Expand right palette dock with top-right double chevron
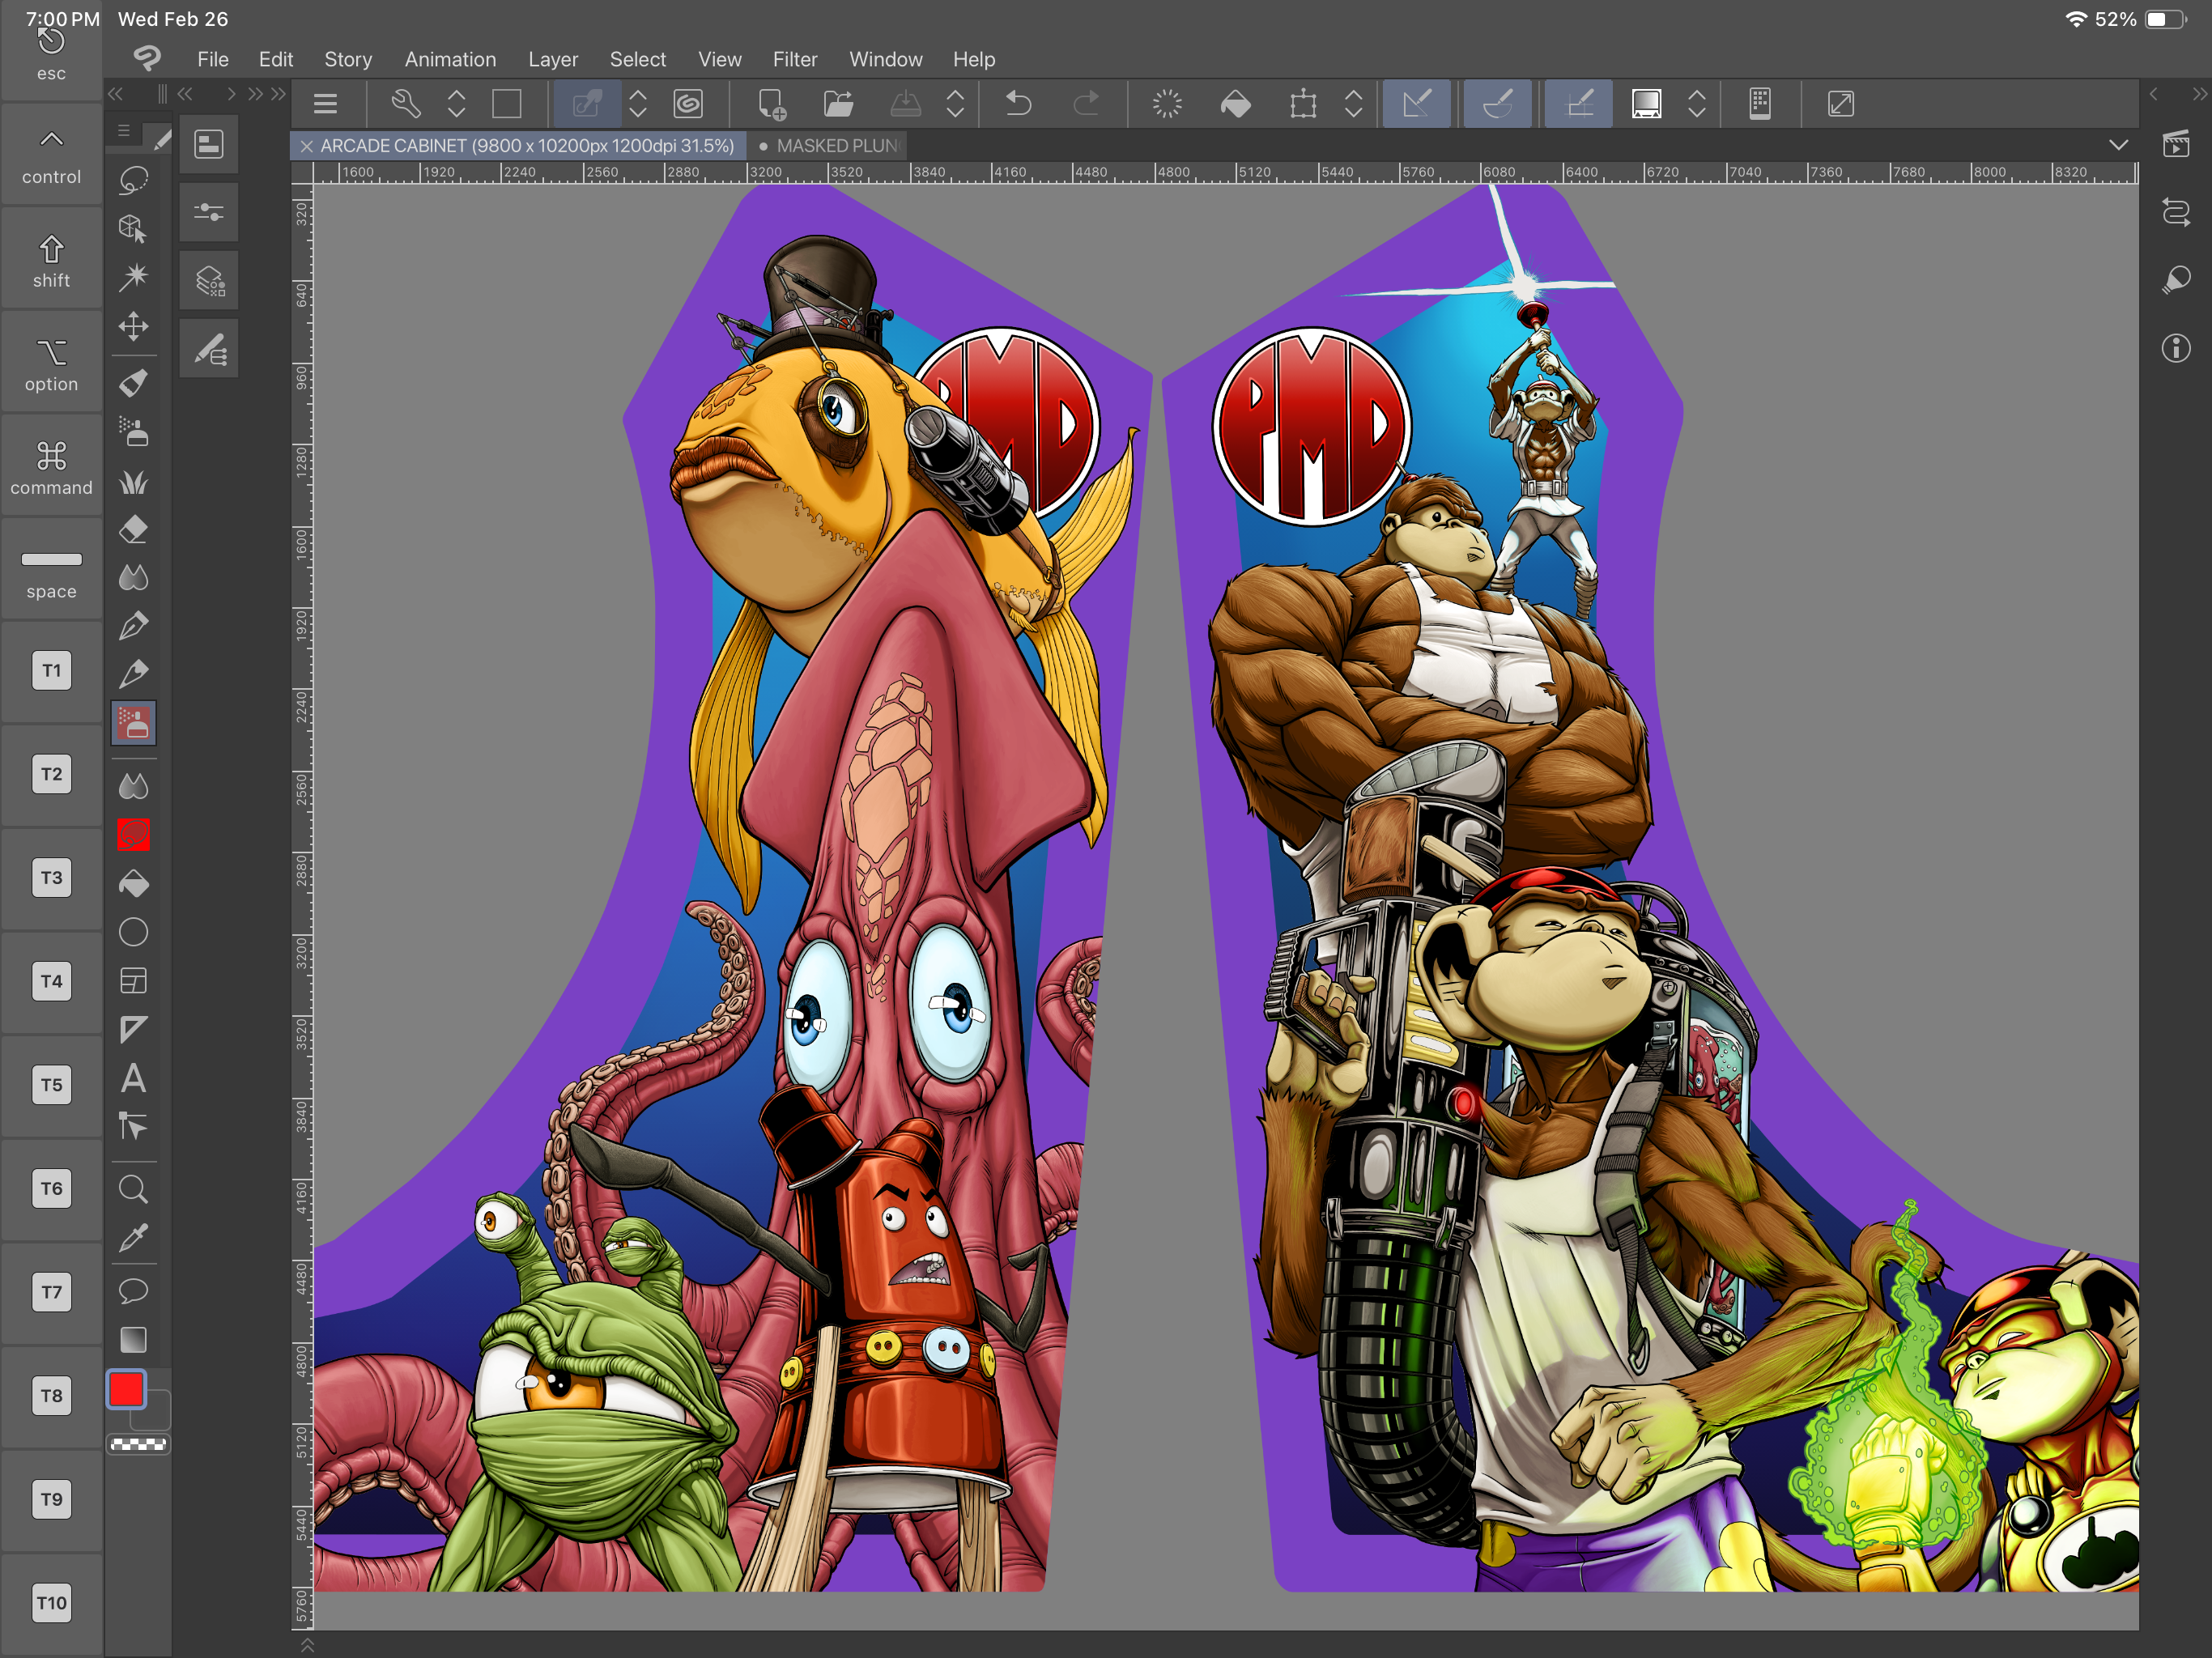Image resolution: width=2212 pixels, height=1658 pixels. [2199, 94]
